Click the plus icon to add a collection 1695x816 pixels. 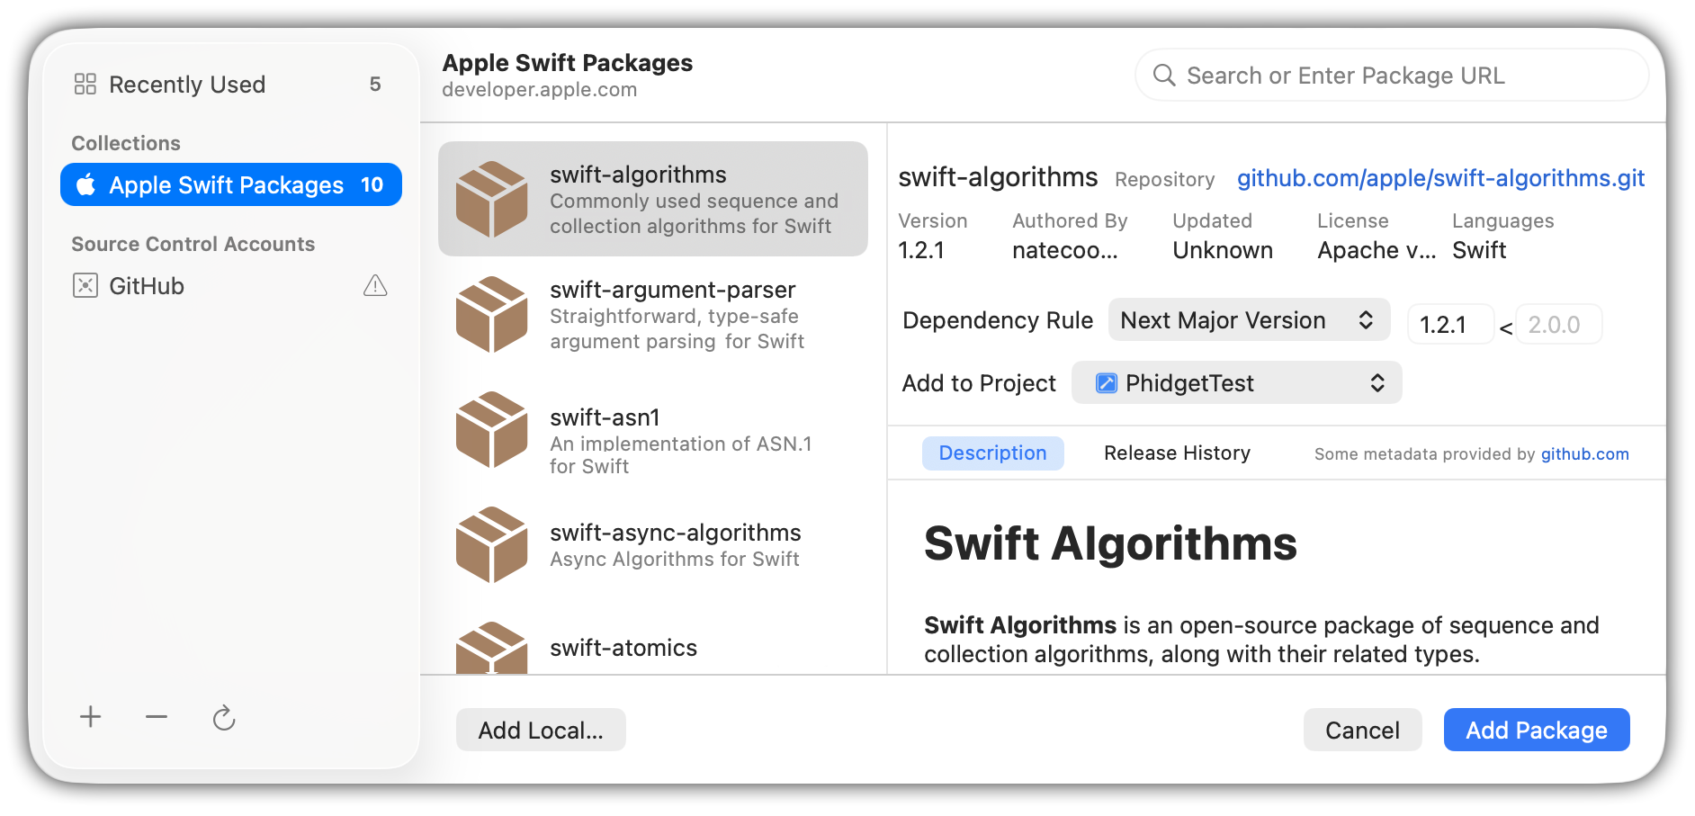(90, 717)
